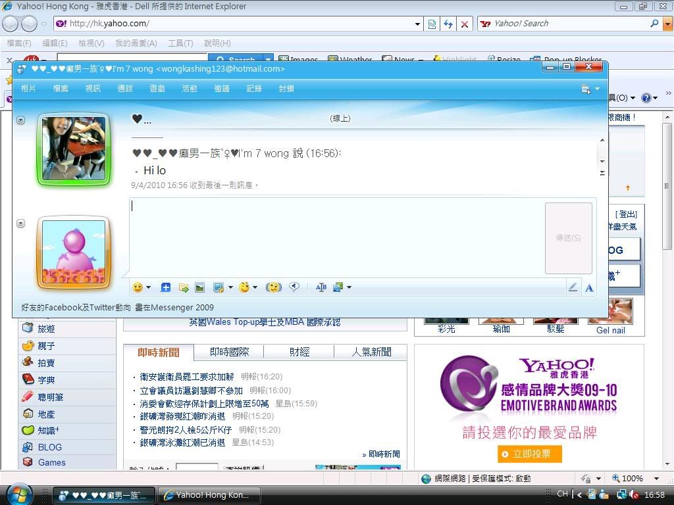Switch to the 財經 news tab
This screenshot has height=505, width=674.
point(299,352)
